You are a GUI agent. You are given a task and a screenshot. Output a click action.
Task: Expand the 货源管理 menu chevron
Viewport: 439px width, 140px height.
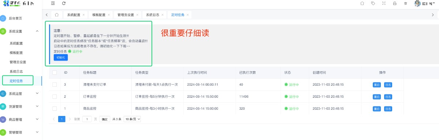pos(37,106)
